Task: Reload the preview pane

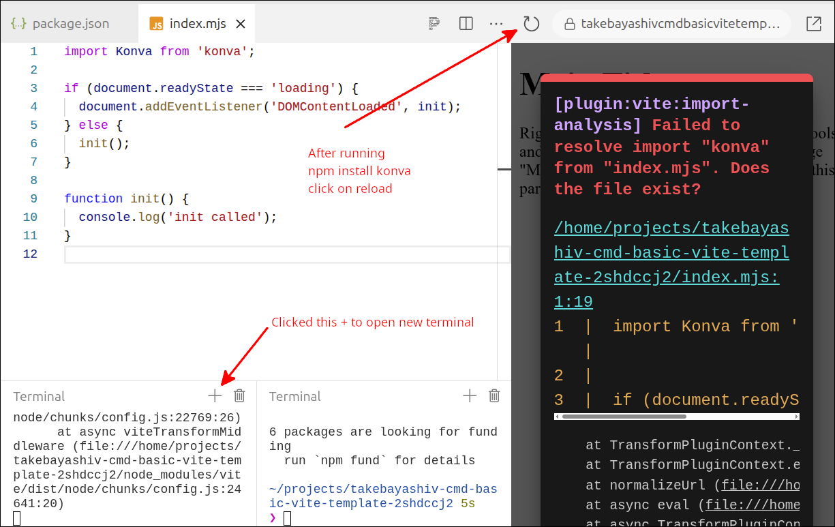Action: pyautogui.click(x=531, y=24)
